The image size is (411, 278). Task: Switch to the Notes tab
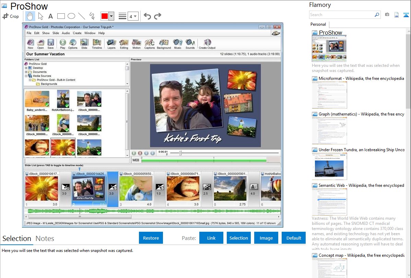[45, 239]
